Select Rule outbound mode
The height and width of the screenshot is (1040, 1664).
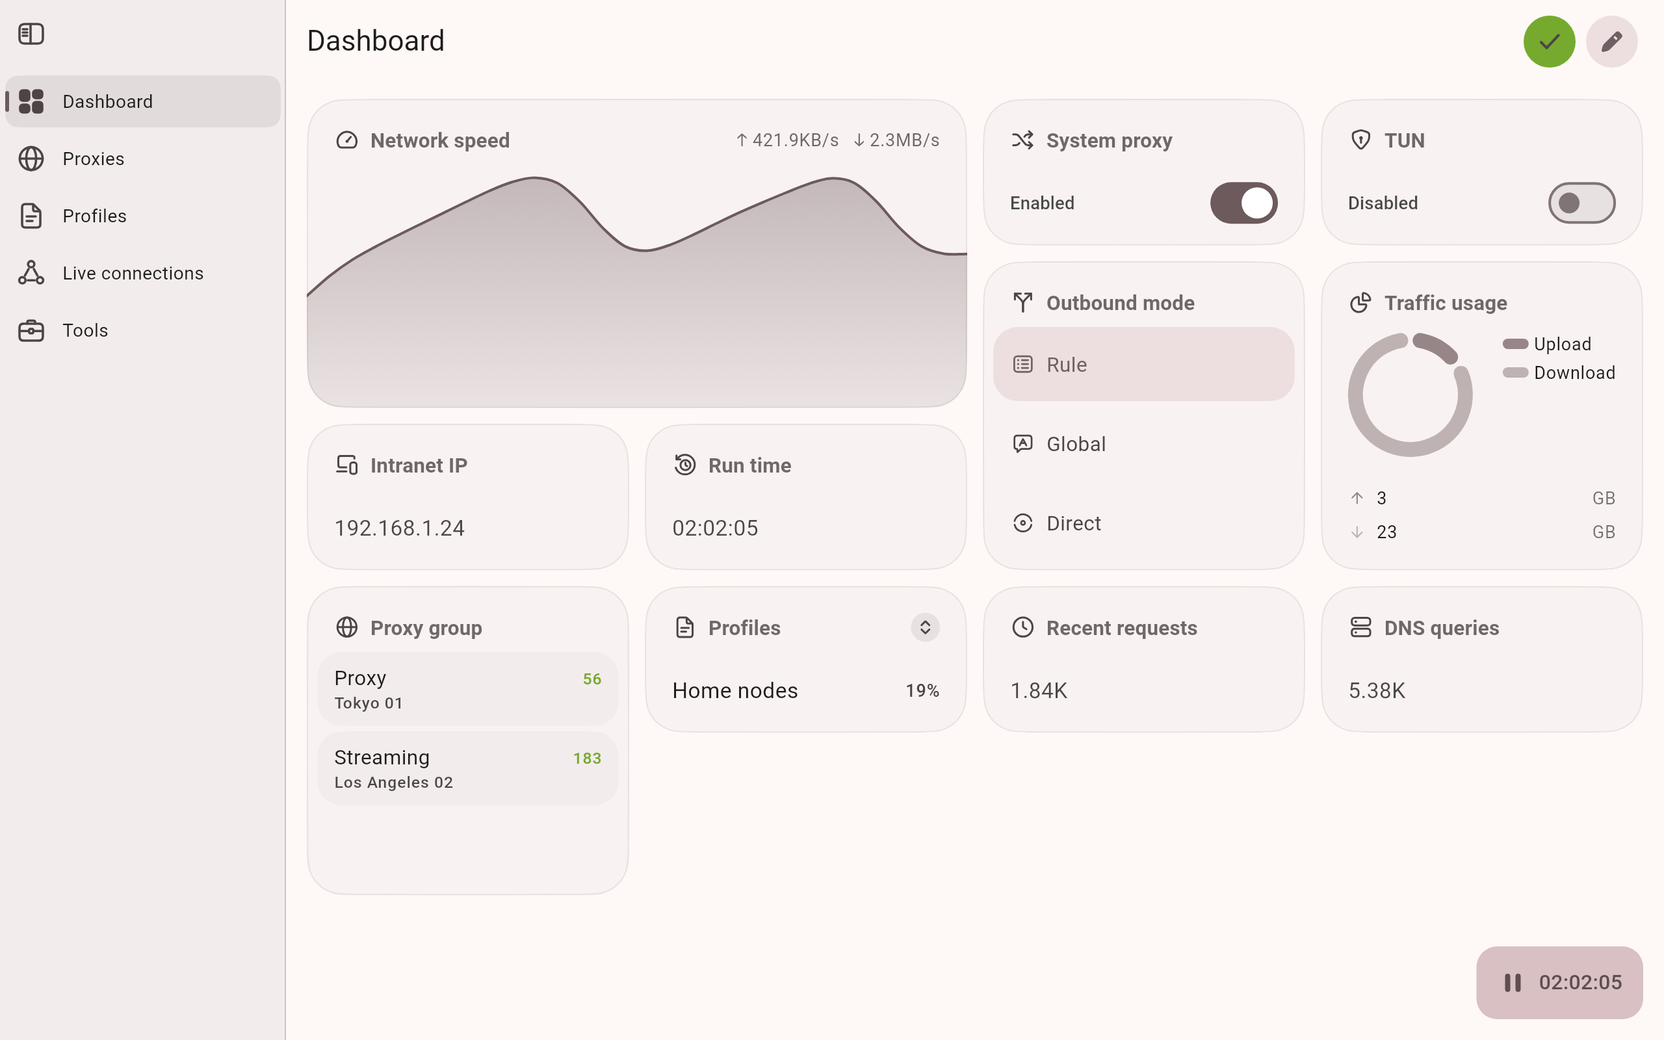1143,365
